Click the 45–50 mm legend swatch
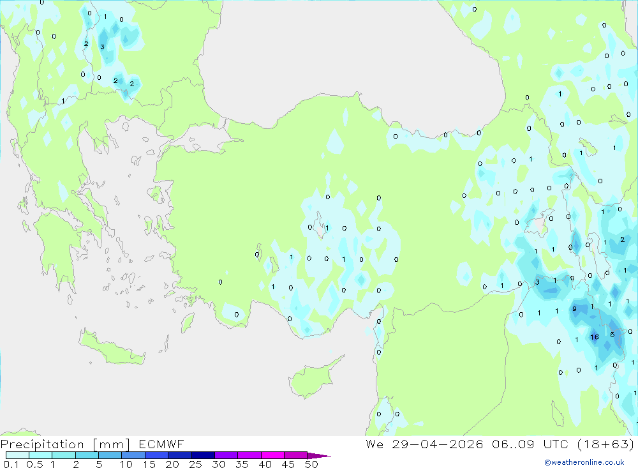This screenshot has height=468, width=638. pyautogui.click(x=296, y=455)
